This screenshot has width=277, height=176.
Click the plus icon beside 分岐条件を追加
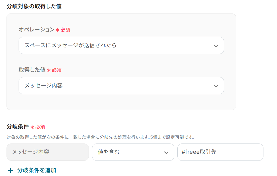point(11,171)
